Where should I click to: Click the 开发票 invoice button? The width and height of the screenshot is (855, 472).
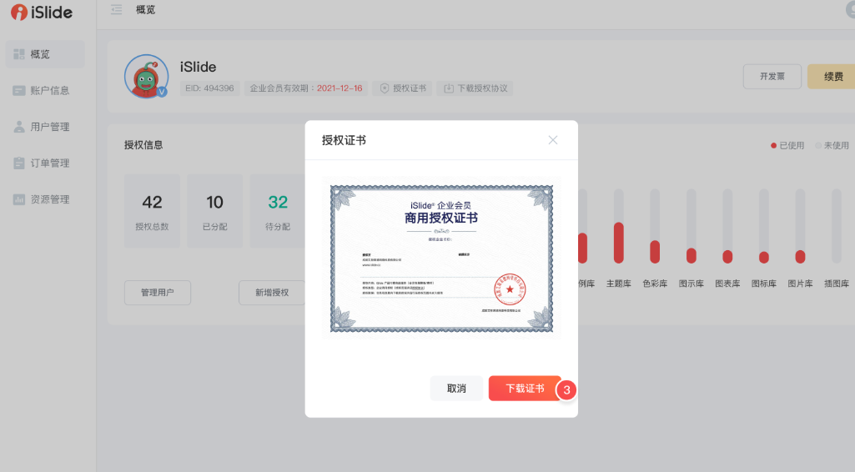pyautogui.click(x=772, y=77)
